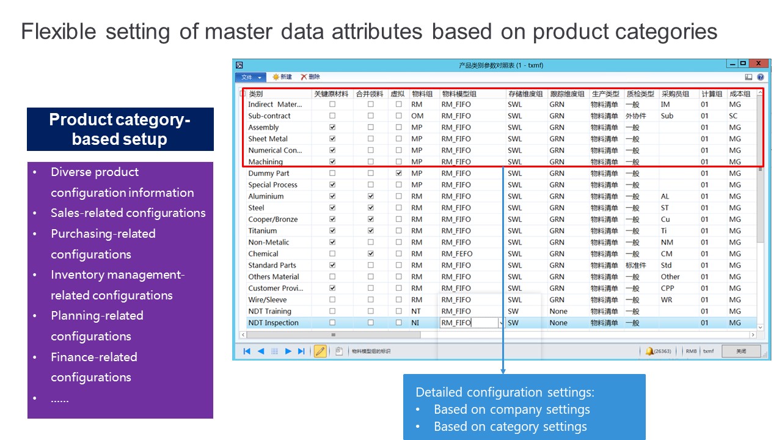Open the 文件 (File) menu
782x440 pixels.
pyautogui.click(x=250, y=77)
